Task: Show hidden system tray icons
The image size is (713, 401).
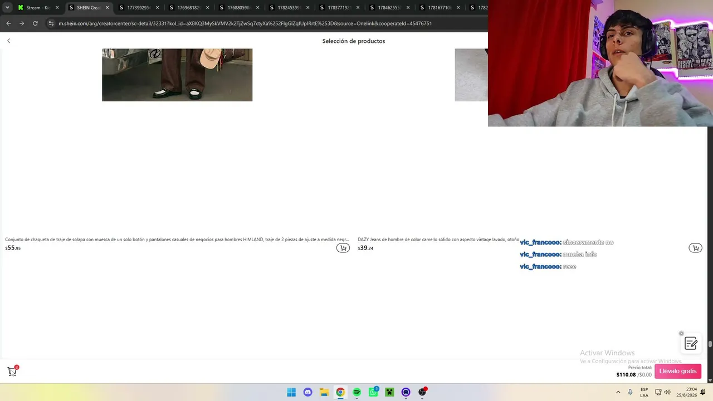Action: (618, 392)
